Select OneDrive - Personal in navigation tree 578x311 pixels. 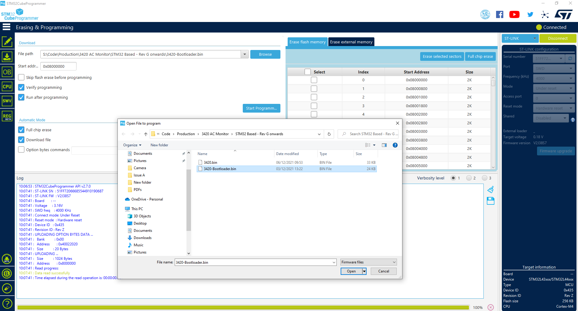[147, 199]
